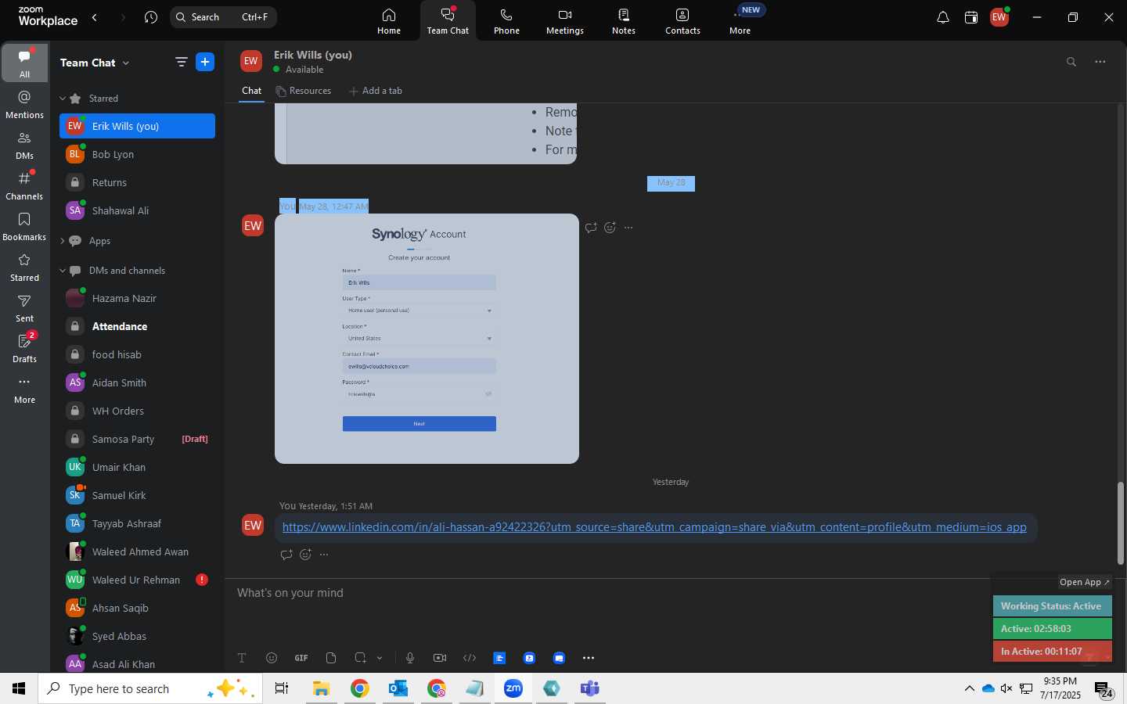Open the Drafts sidebar view

point(24,349)
